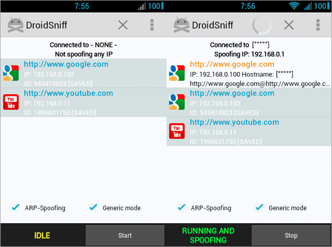This screenshot has width=332, height=247.
Task: Tap the YouTube icon on the spoofing screen
Action: click(x=177, y=131)
